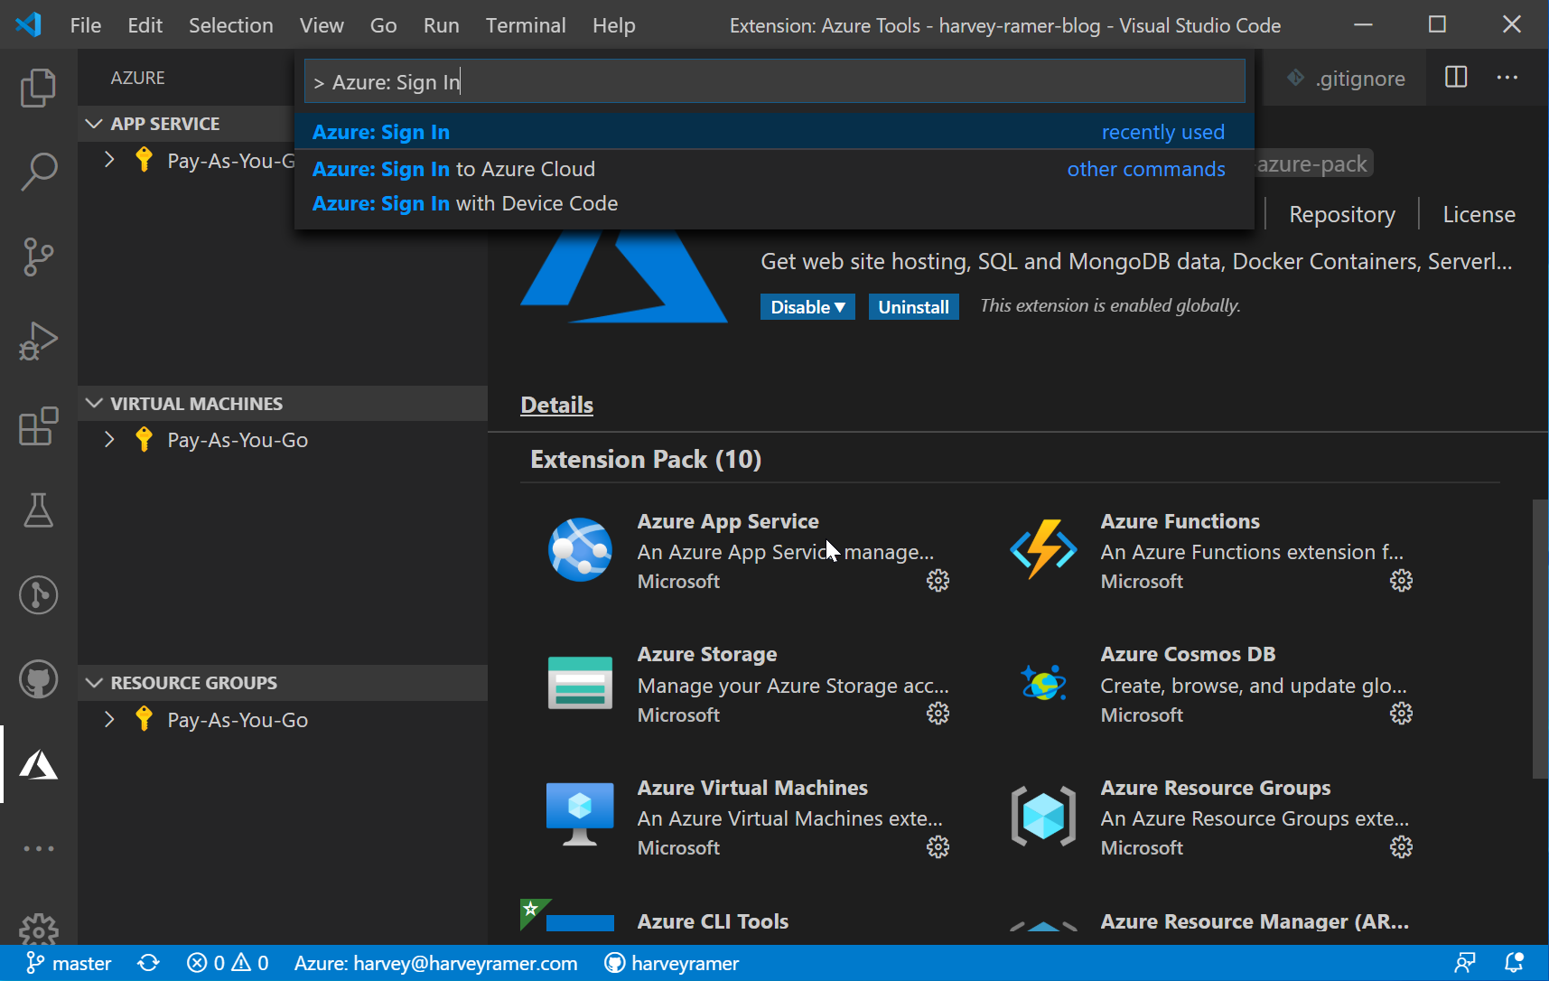Click the Azure Functions lightning icon
The image size is (1549, 981).
1043,549
